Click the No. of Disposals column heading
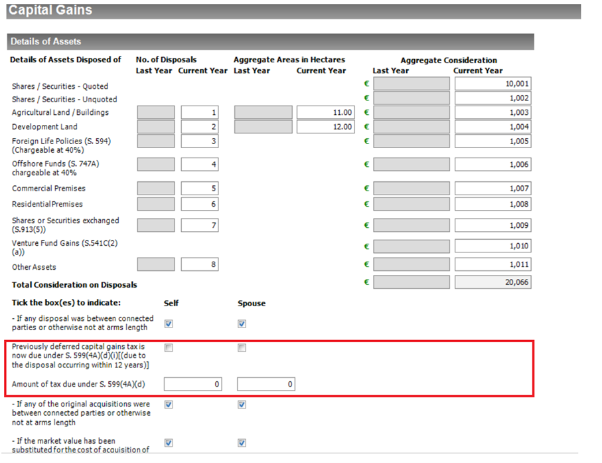Image resolution: width=602 pixels, height=463 pixels. [166, 60]
